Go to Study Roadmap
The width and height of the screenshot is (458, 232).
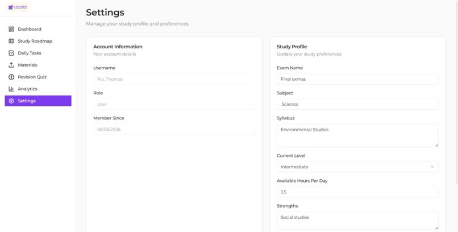pyautogui.click(x=38, y=41)
